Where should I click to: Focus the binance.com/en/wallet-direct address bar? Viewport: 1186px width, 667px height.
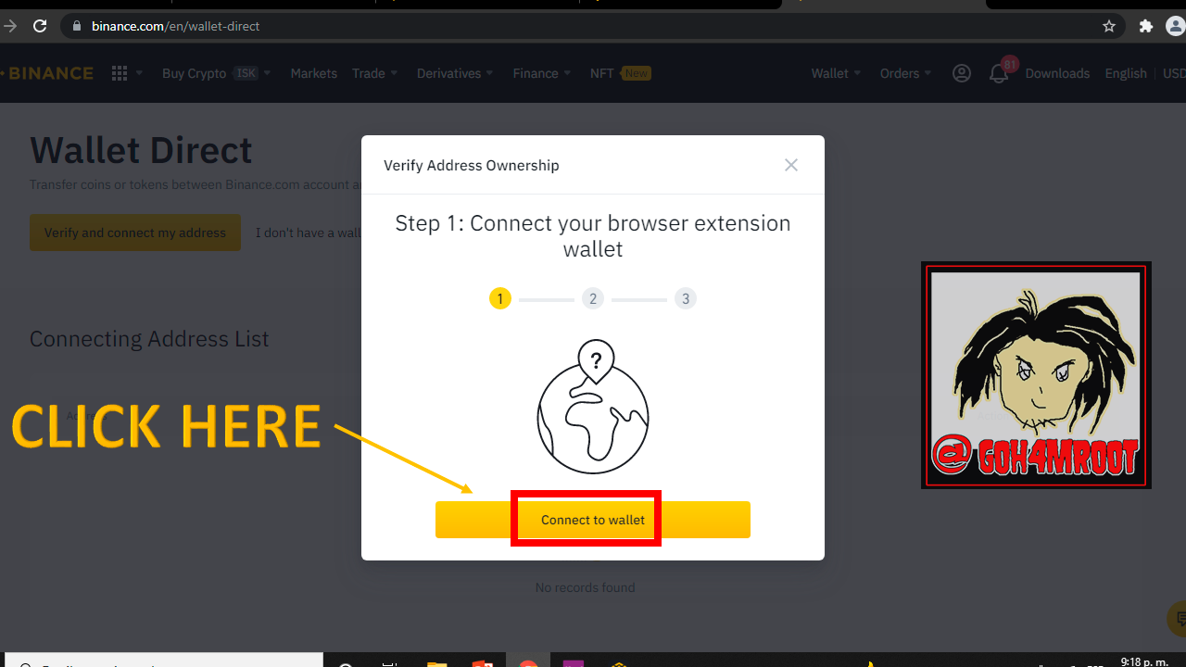click(592, 26)
